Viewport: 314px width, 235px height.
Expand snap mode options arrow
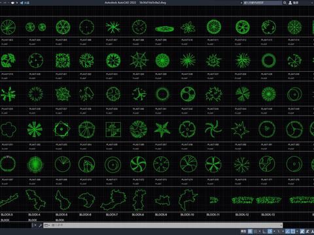(260, 231)
